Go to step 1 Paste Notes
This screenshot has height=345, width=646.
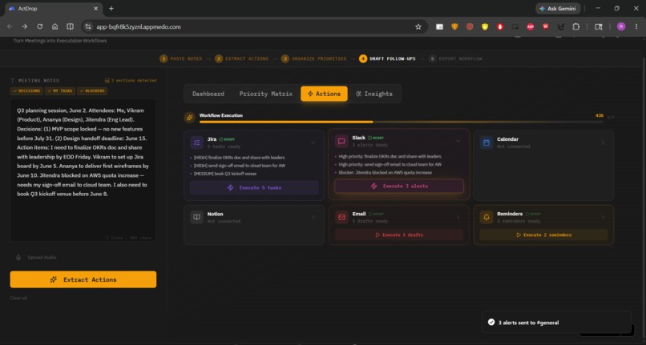[181, 59]
